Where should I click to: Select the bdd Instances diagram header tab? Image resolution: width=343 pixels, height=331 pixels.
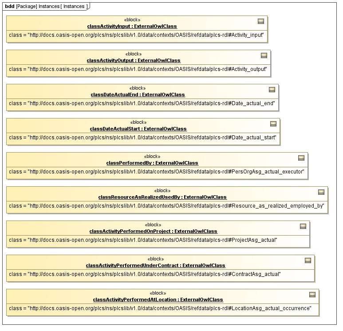point(45,6)
